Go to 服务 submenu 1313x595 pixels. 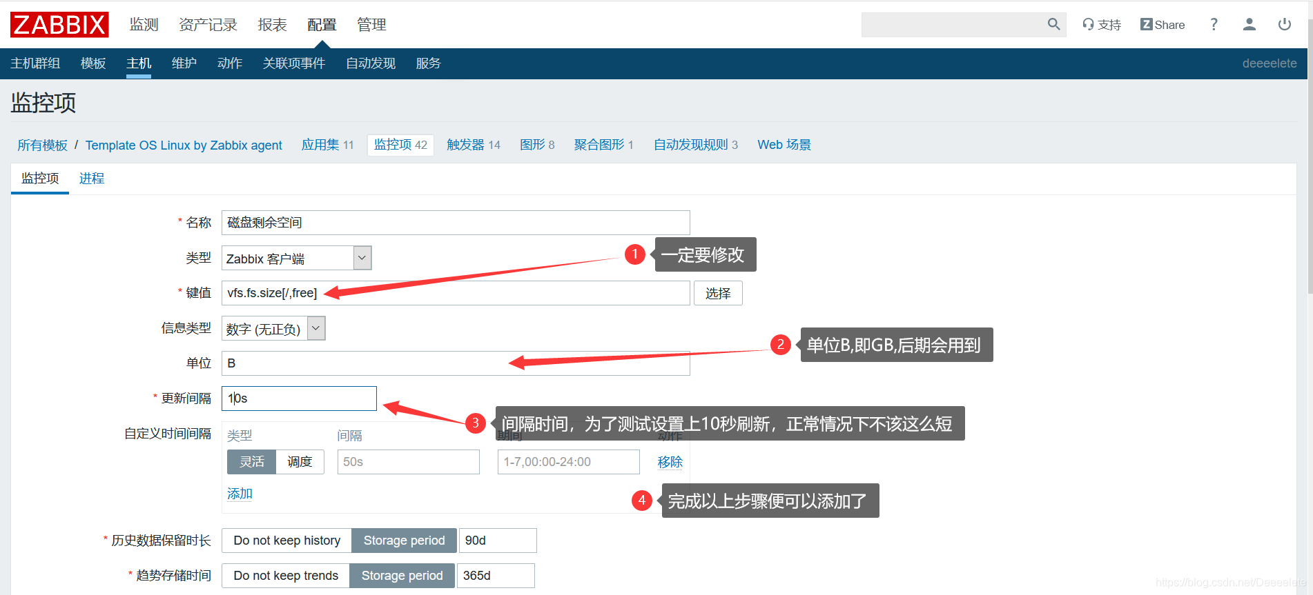click(x=428, y=63)
